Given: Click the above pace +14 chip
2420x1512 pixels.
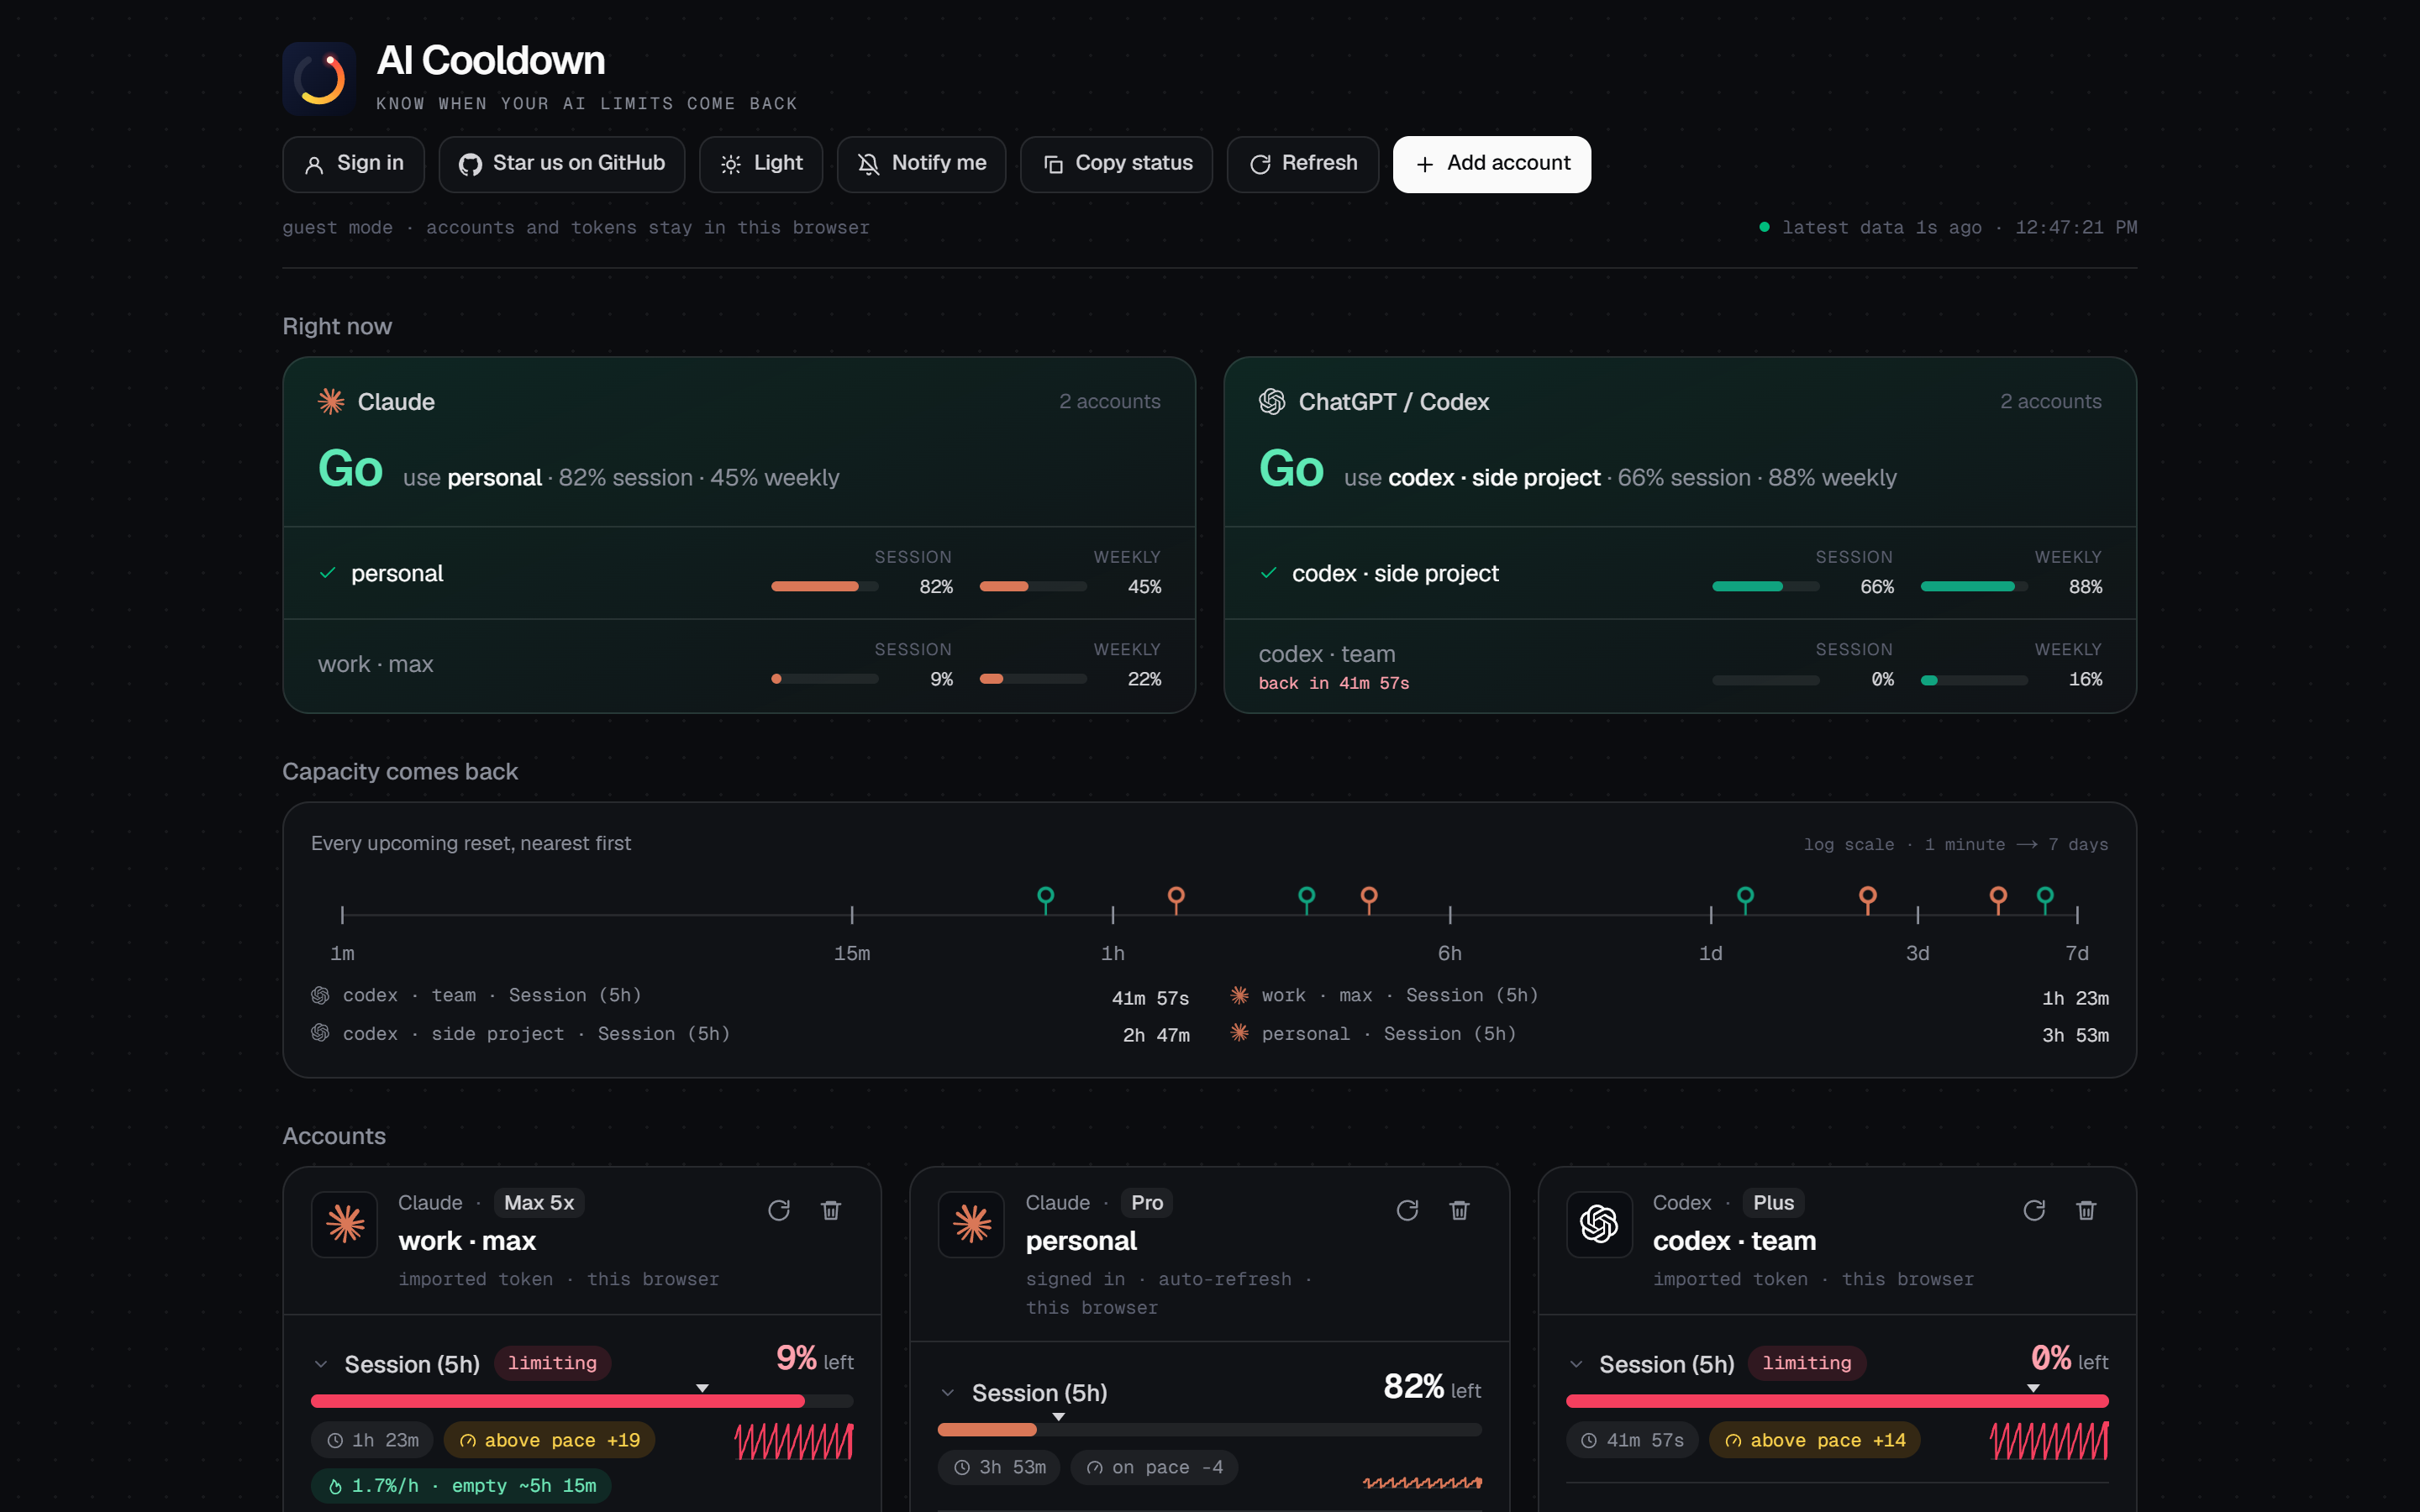Looking at the screenshot, I should click(x=1815, y=1440).
